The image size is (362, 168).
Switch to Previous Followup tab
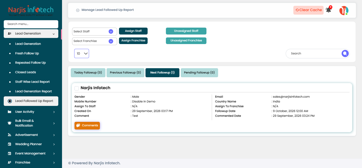pyautogui.click(x=125, y=73)
